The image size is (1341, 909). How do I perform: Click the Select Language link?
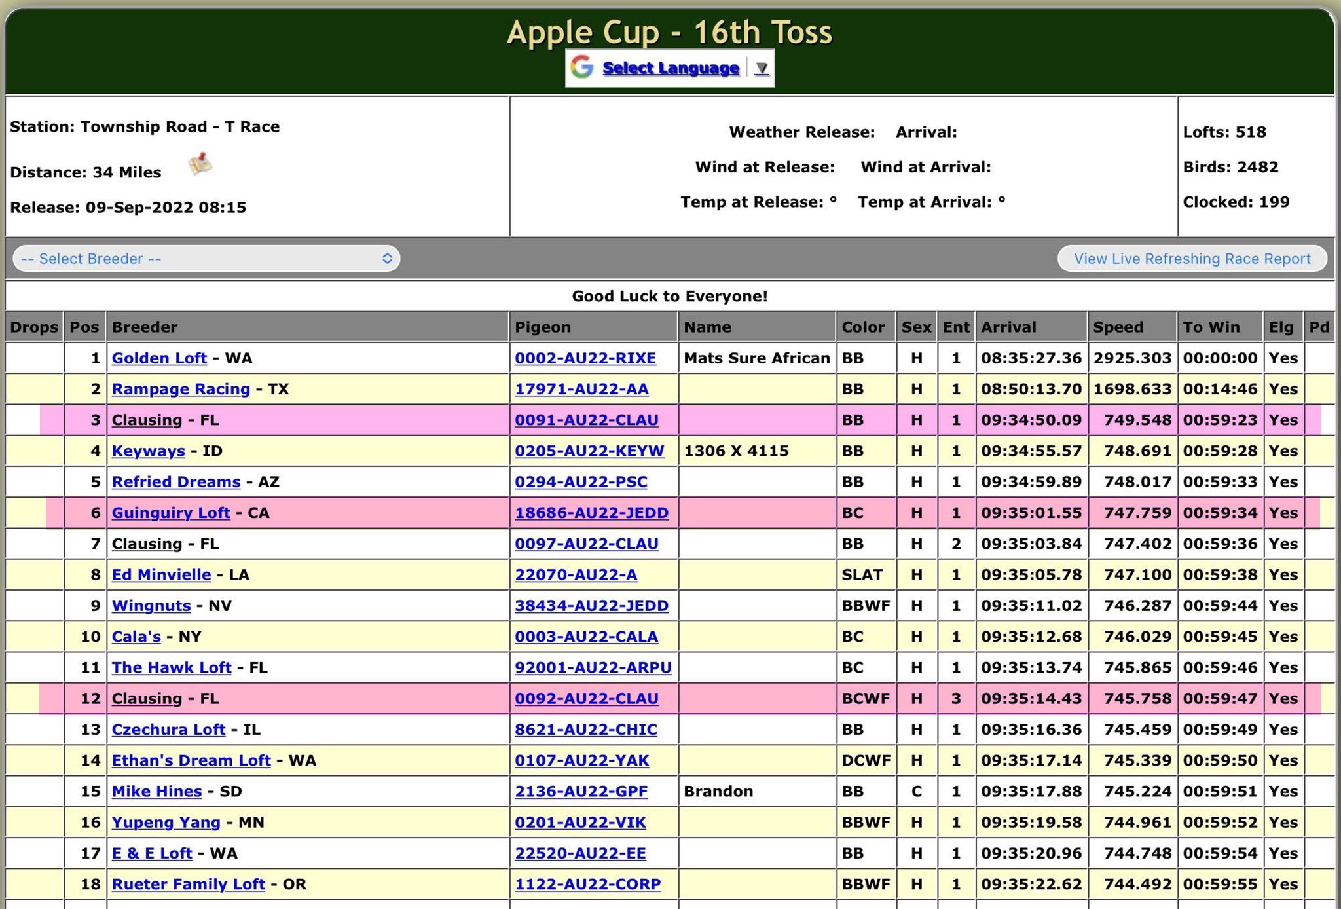[670, 68]
